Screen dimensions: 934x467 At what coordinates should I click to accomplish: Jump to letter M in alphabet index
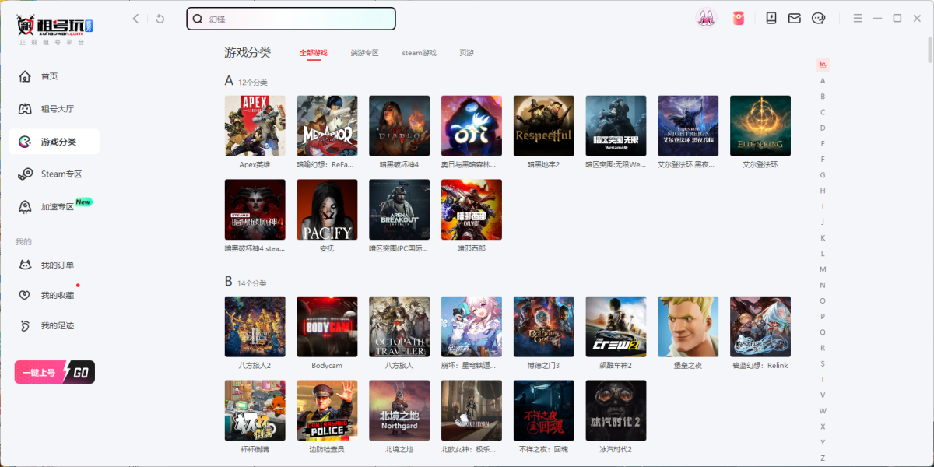(823, 269)
